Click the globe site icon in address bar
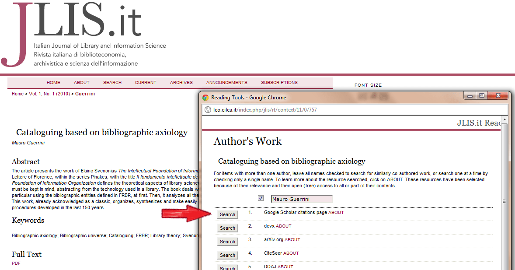Viewport: 515px width, 270px height. 208,110
